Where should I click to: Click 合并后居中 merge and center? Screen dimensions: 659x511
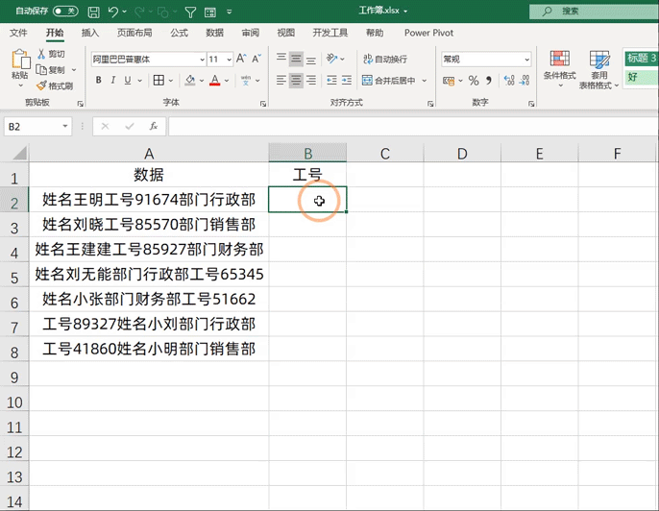(389, 81)
